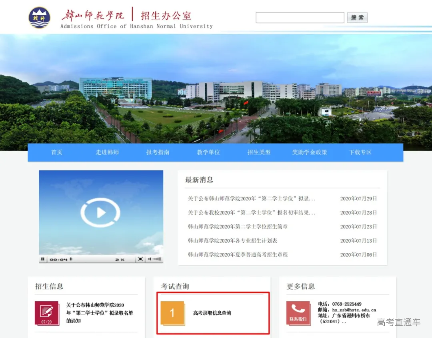Click the 搜索 search button

(x=357, y=17)
